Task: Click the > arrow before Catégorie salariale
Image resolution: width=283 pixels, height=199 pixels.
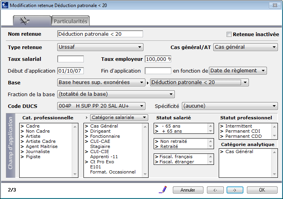Action: pyautogui.click(x=87, y=118)
